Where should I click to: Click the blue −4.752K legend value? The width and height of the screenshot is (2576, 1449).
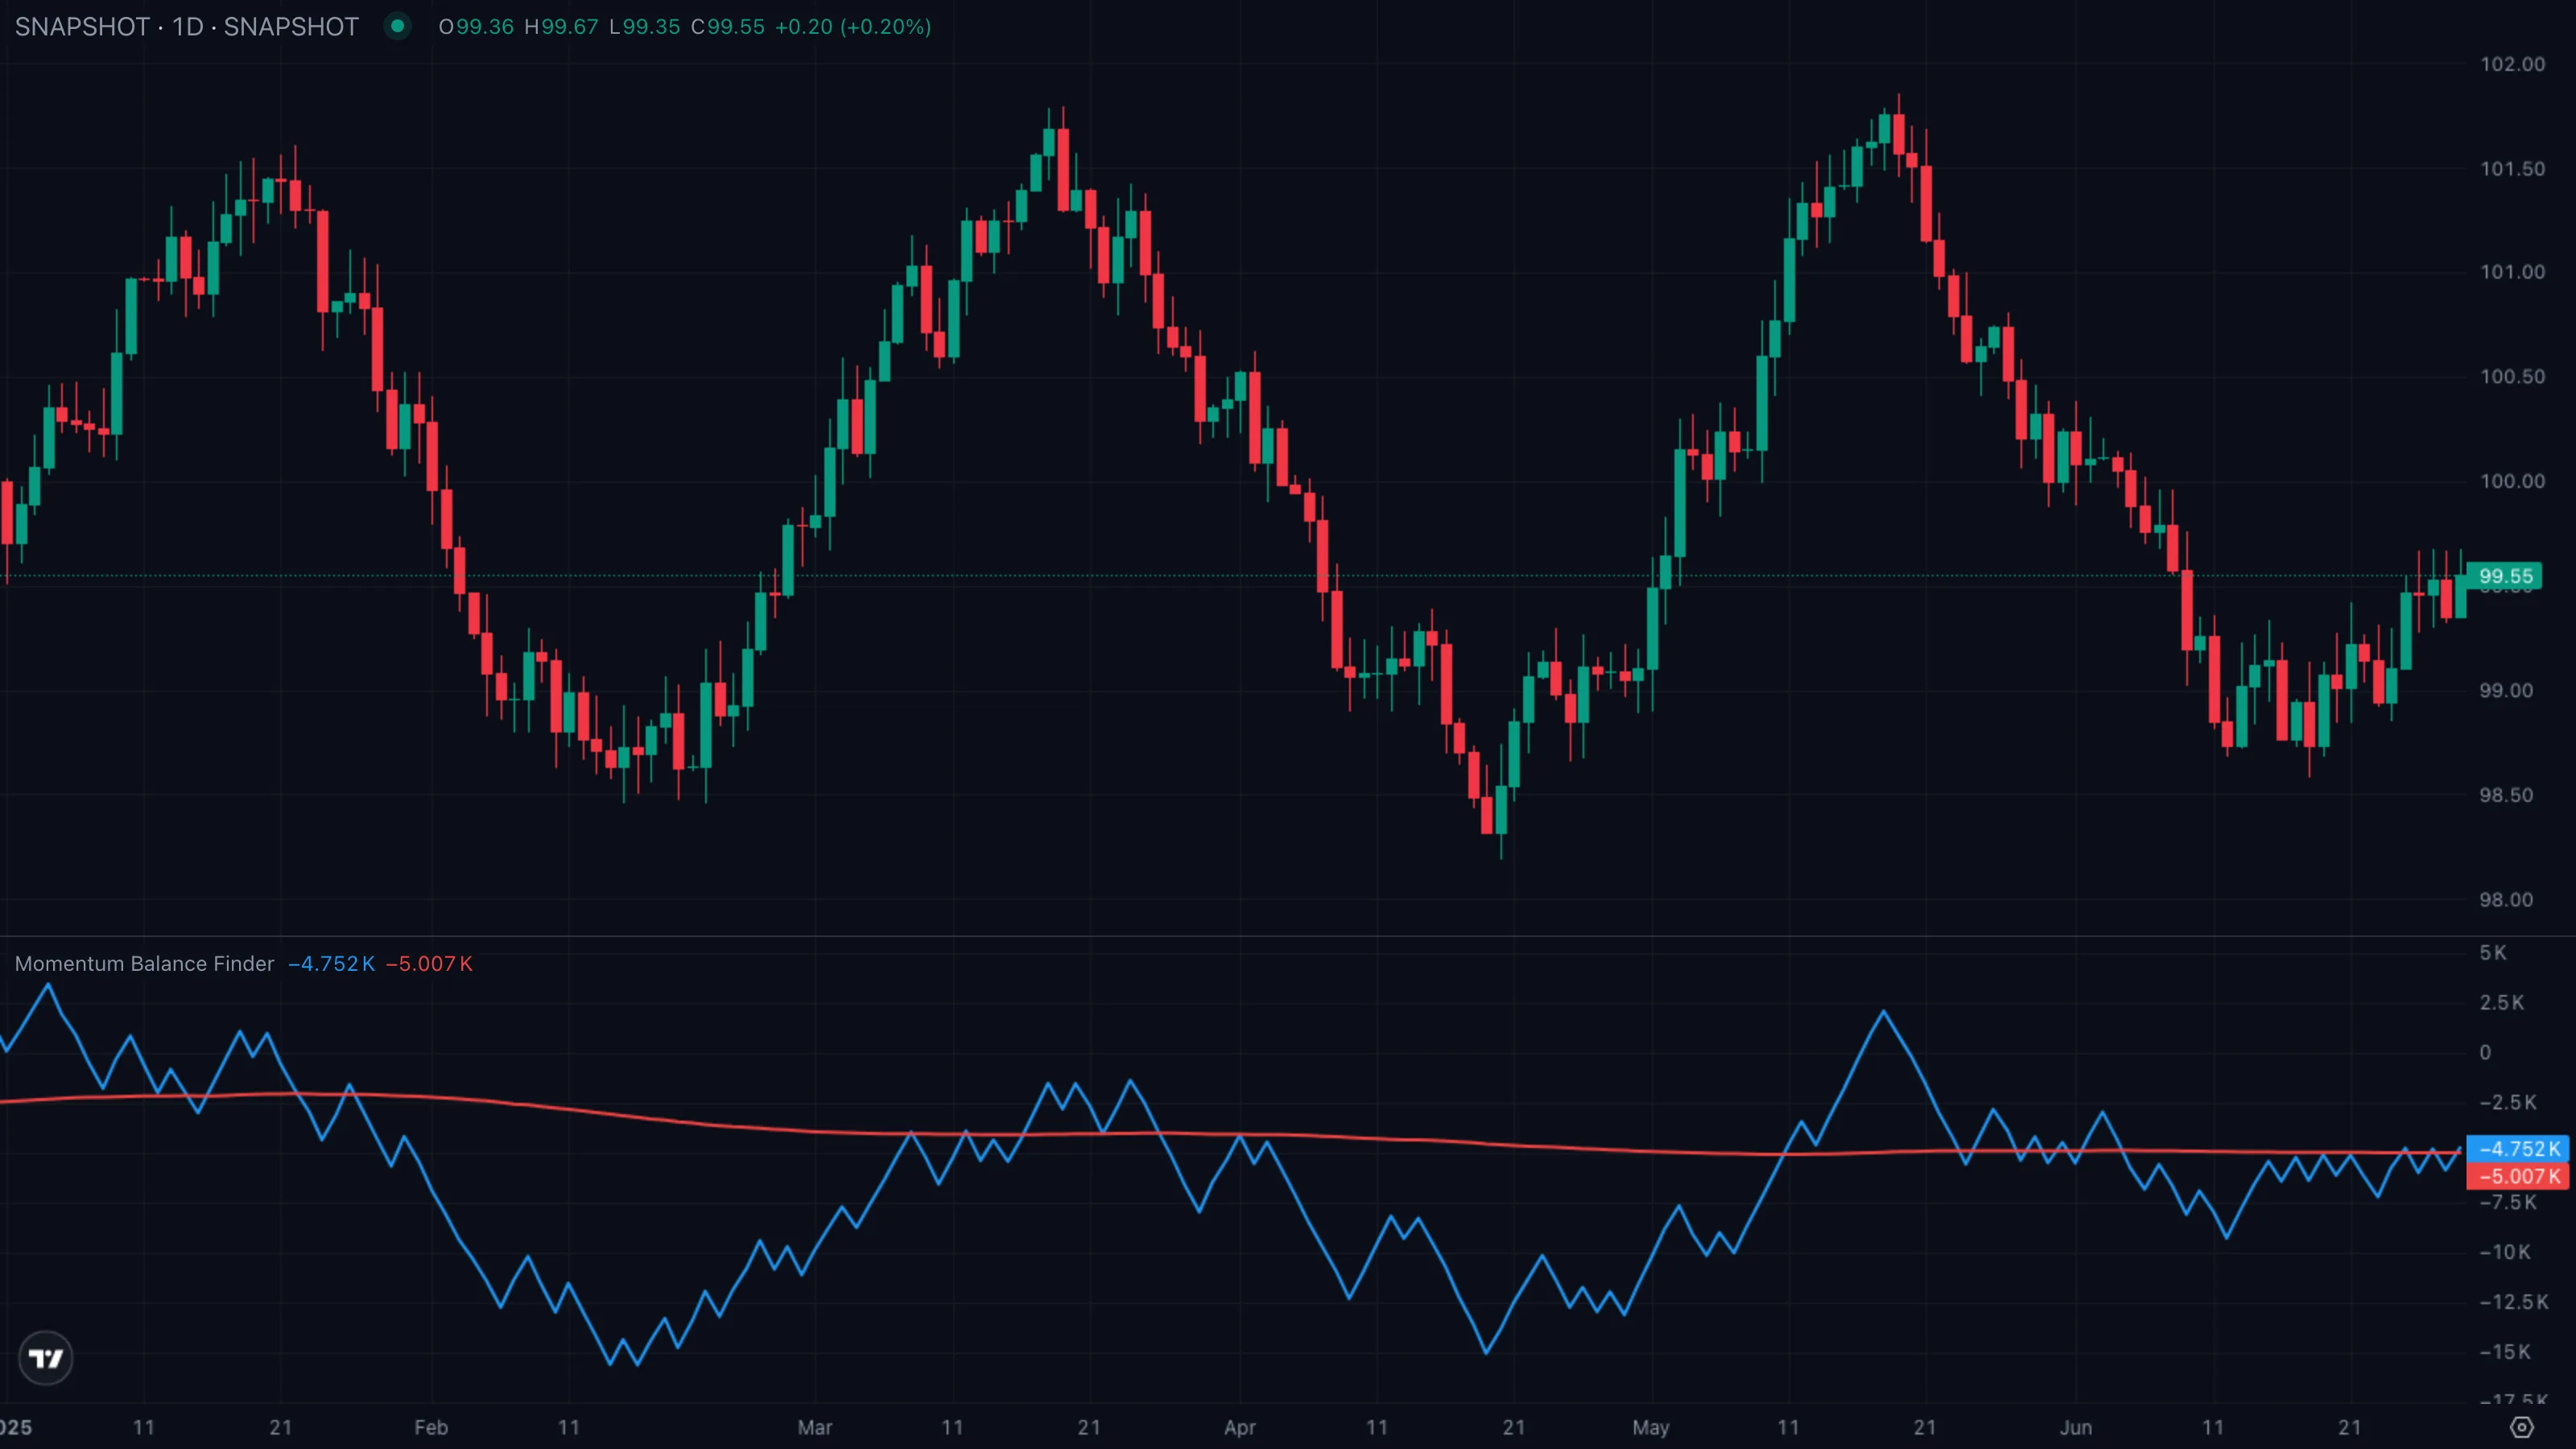tap(331, 963)
